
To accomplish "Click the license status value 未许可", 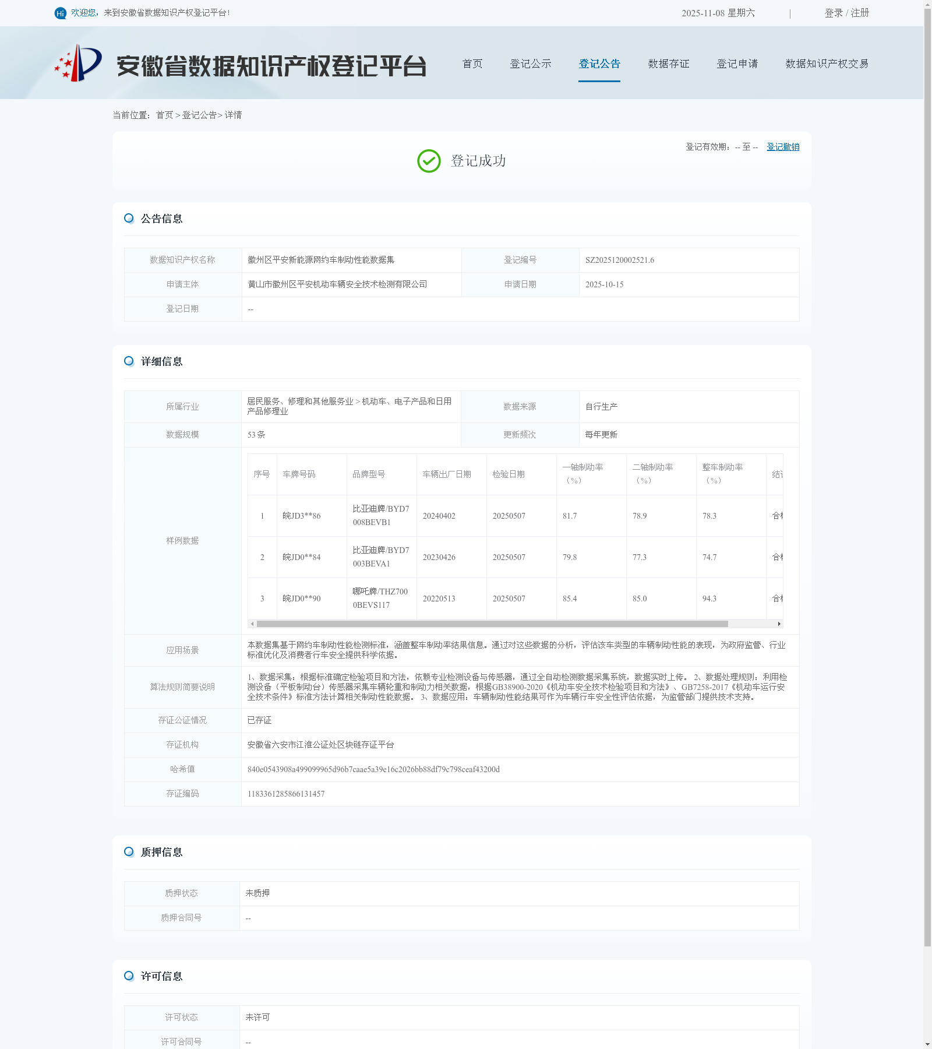I will [257, 1018].
